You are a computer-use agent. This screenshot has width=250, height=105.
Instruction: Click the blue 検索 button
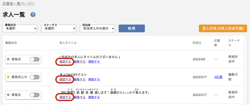coord(132,28)
